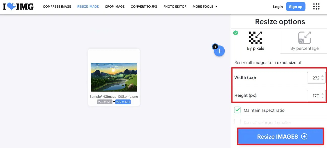The width and height of the screenshot is (327, 148).
Task: Open the apps grid menu icon
Action: point(316,7)
